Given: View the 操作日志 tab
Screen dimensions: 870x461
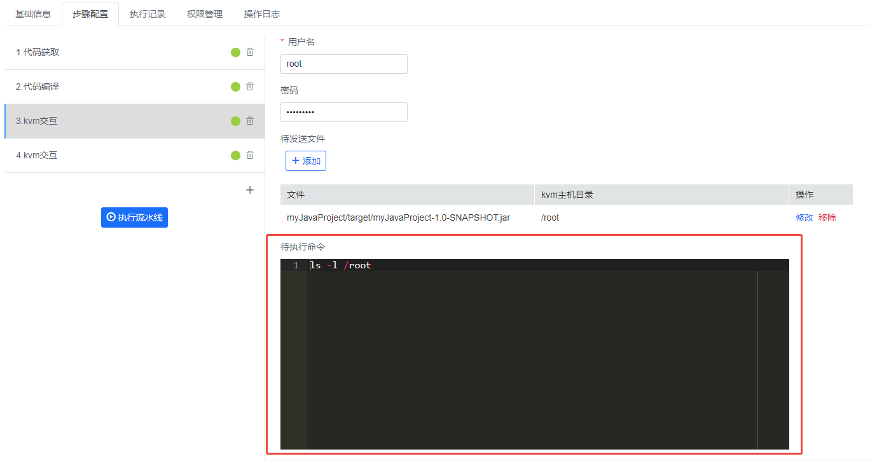Looking at the screenshot, I should pos(262,14).
